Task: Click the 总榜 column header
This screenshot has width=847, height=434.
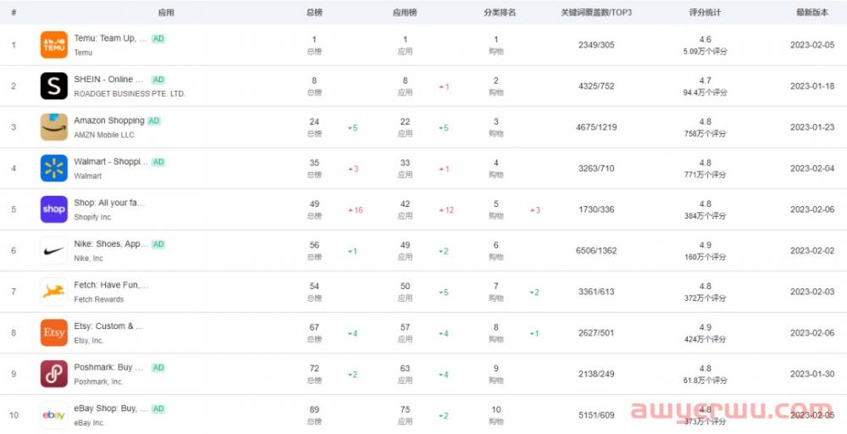Action: pos(314,12)
